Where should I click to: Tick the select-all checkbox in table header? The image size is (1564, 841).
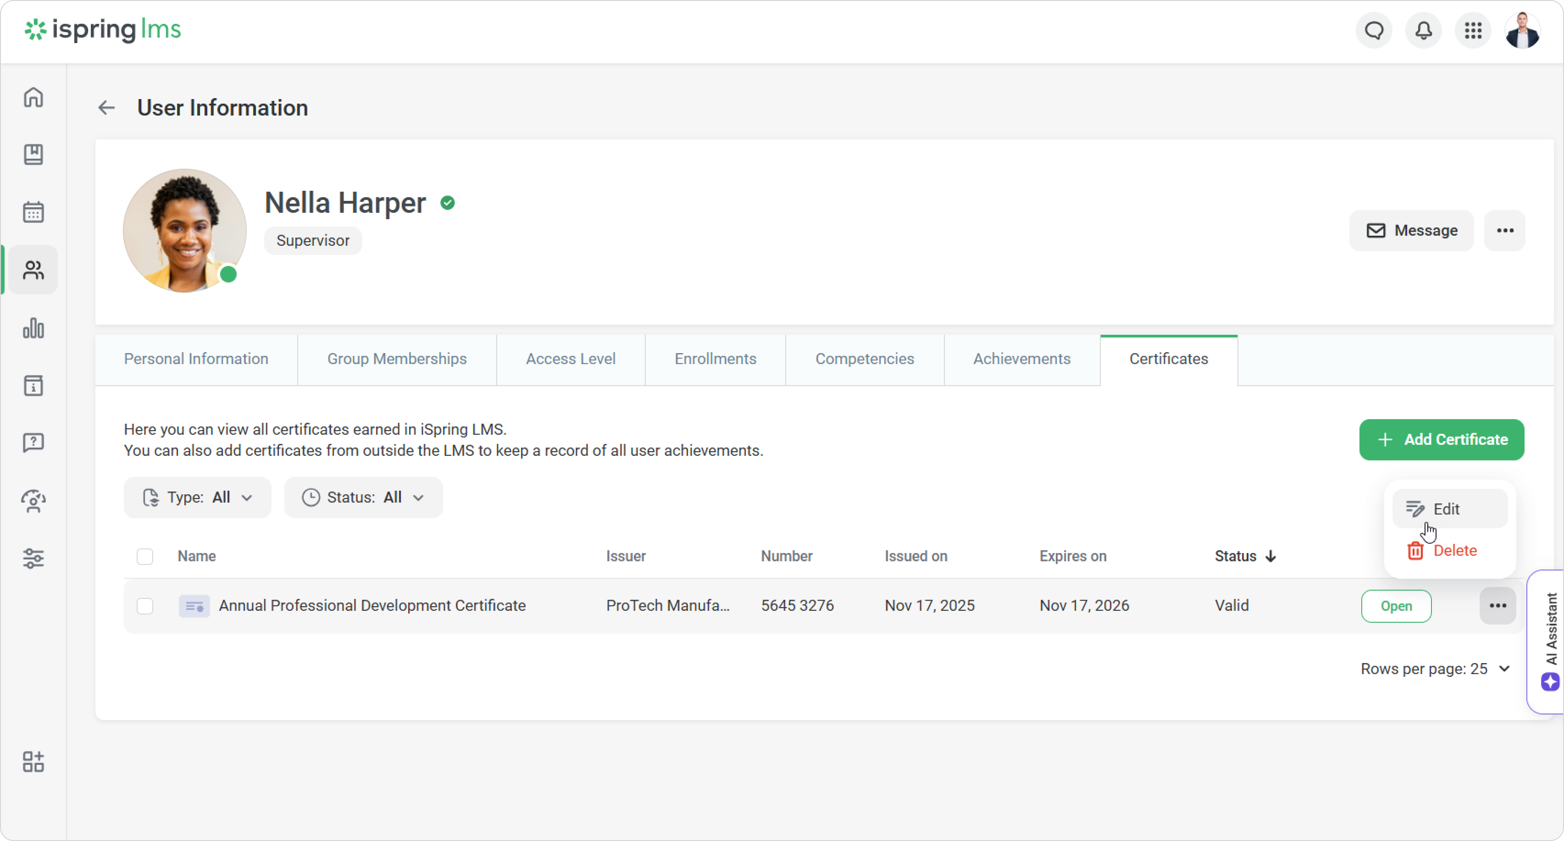point(145,556)
